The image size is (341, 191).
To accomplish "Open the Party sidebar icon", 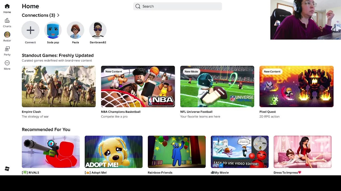I will click(x=7, y=49).
